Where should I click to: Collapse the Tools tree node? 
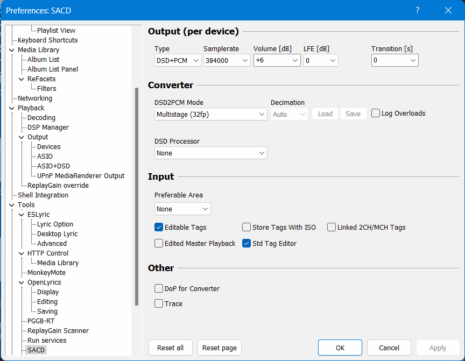click(12, 205)
